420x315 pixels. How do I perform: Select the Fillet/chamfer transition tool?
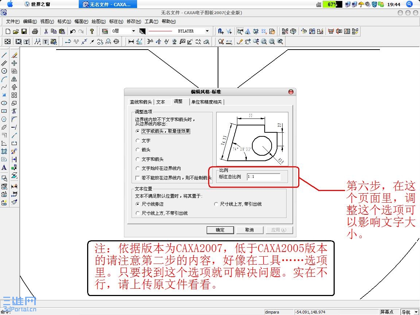14,119
